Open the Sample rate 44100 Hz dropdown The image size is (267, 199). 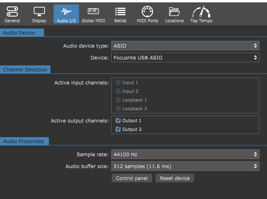click(x=185, y=154)
